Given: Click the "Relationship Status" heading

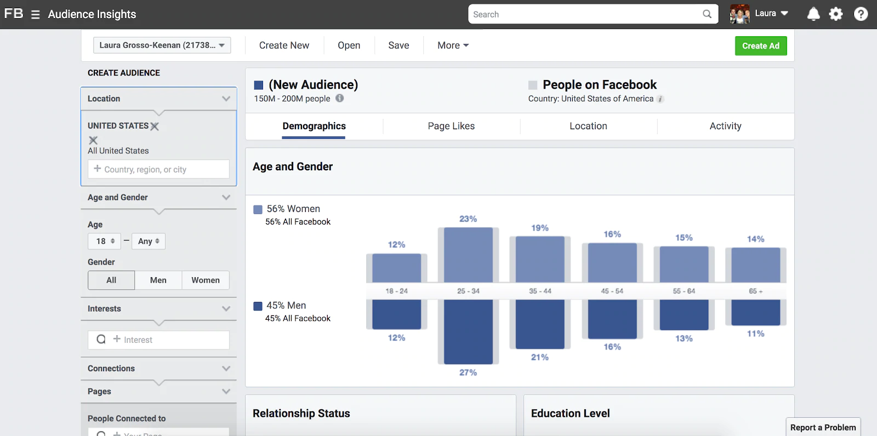Looking at the screenshot, I should click(x=301, y=414).
